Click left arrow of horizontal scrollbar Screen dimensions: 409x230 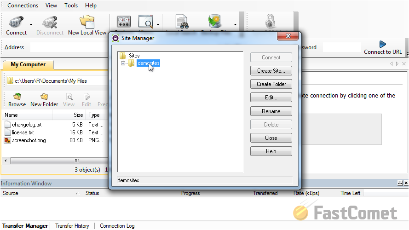(6, 161)
